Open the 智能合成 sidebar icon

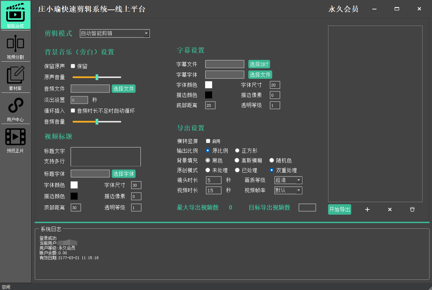point(15,15)
